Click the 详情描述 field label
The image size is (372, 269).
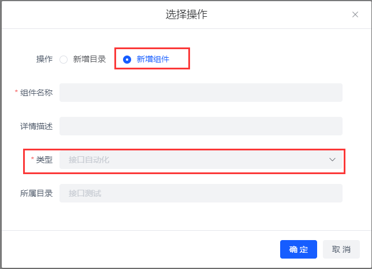click(x=36, y=126)
